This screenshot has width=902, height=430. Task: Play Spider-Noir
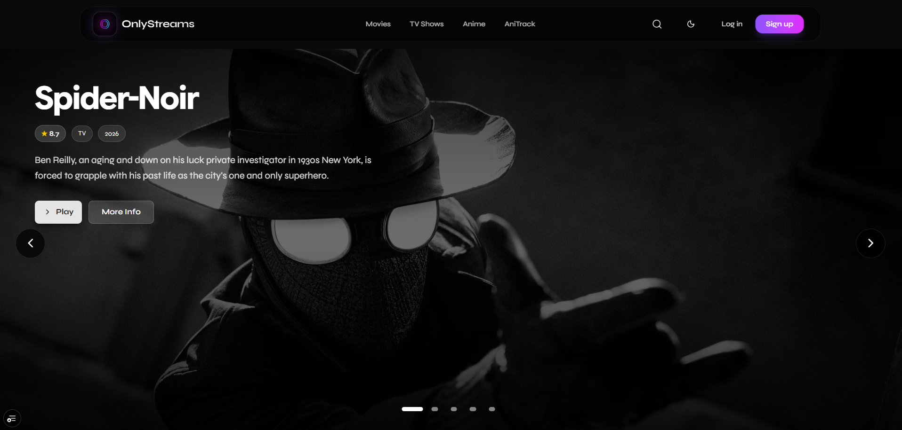[x=58, y=212]
